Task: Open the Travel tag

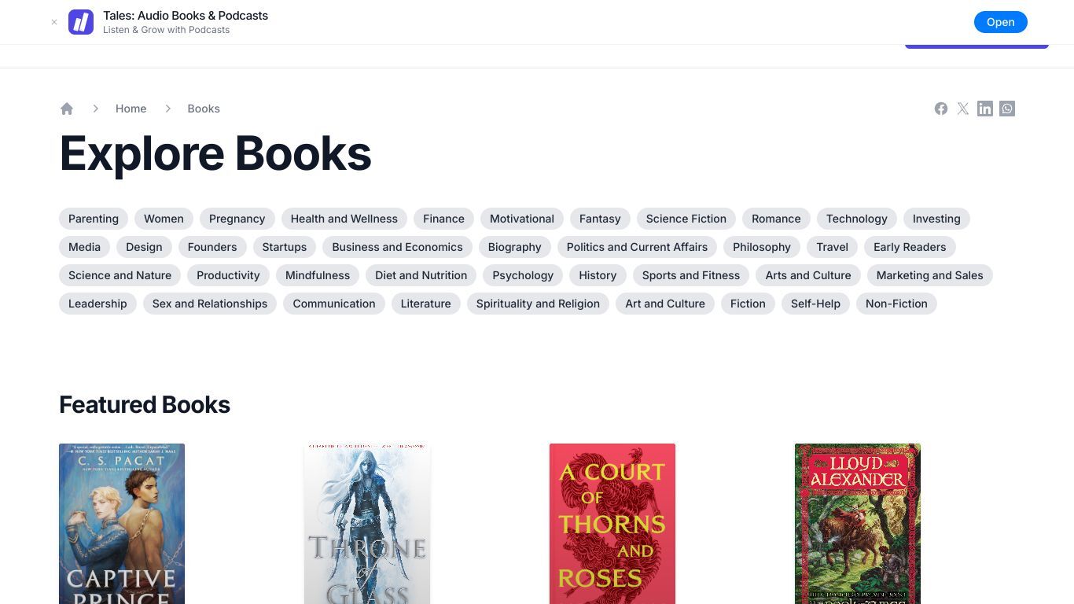Action: 832,247
